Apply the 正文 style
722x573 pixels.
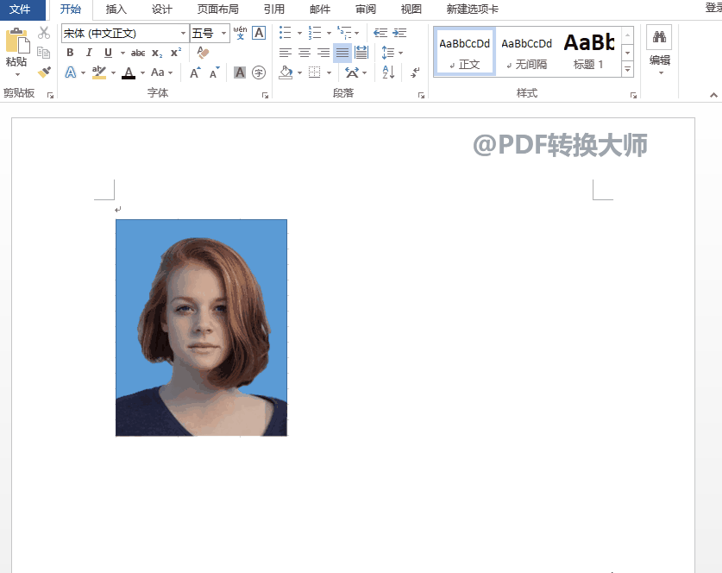click(465, 52)
